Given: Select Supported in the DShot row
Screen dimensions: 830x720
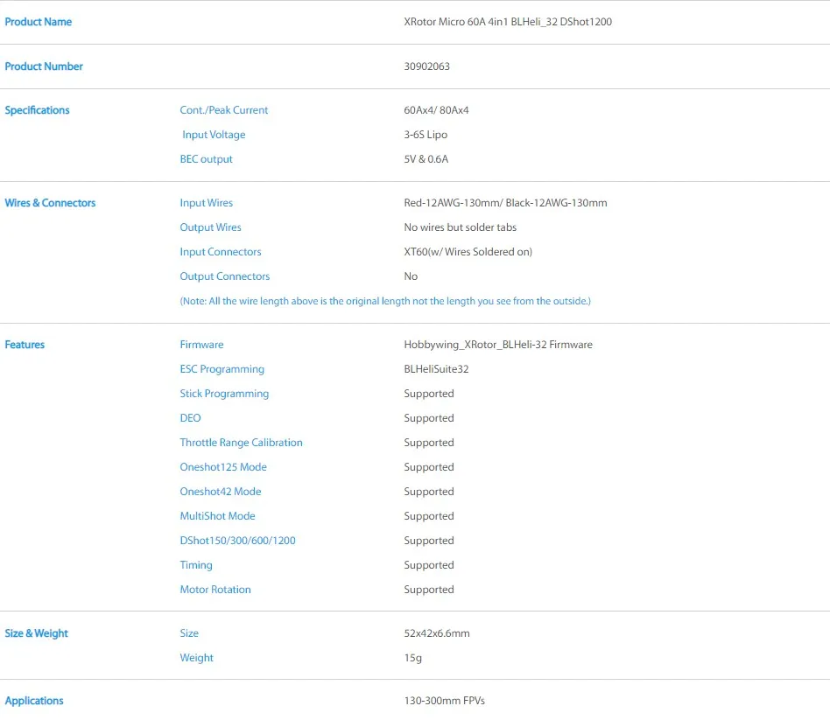Looking at the screenshot, I should (x=429, y=540).
